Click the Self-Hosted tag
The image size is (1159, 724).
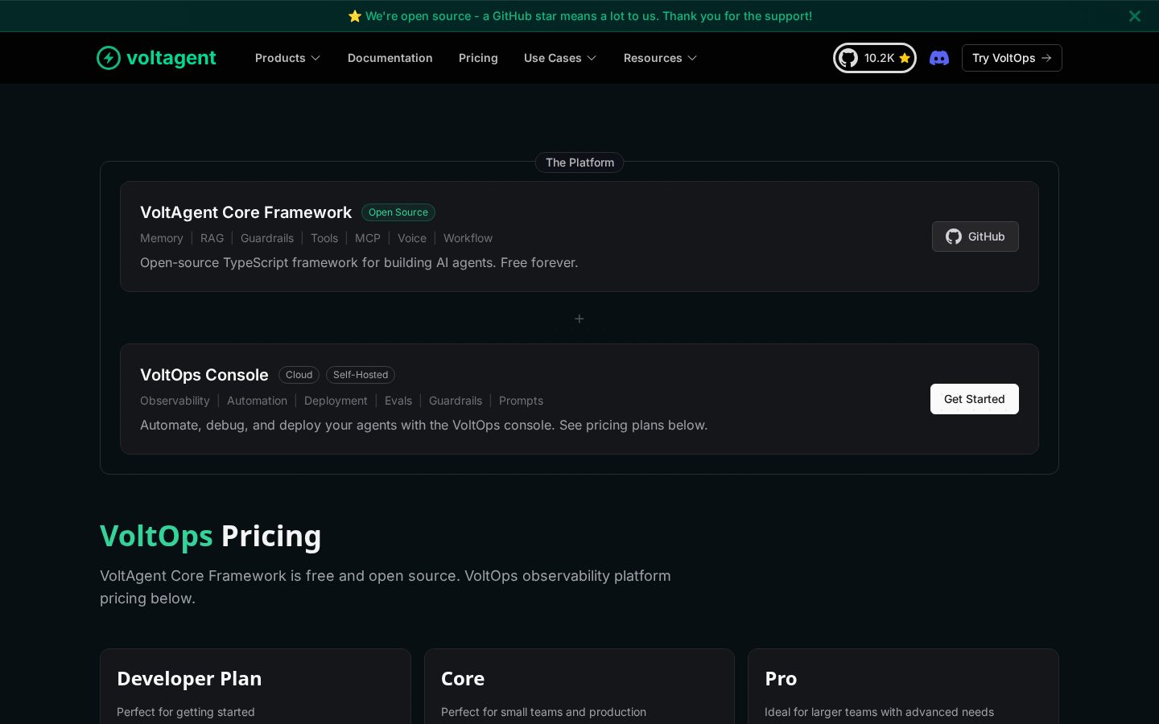(361, 375)
